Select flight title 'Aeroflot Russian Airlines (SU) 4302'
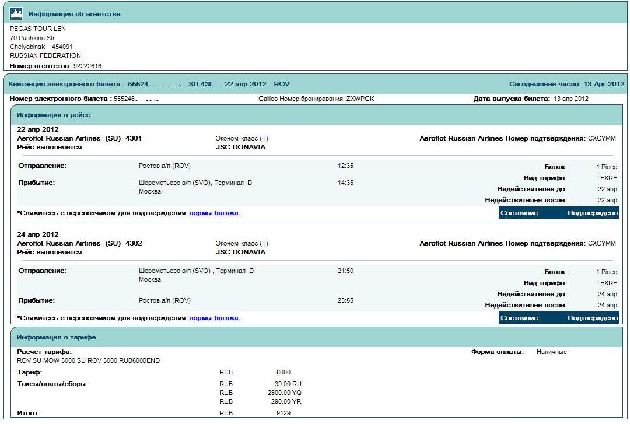The height and width of the screenshot is (424, 630). pos(79,243)
